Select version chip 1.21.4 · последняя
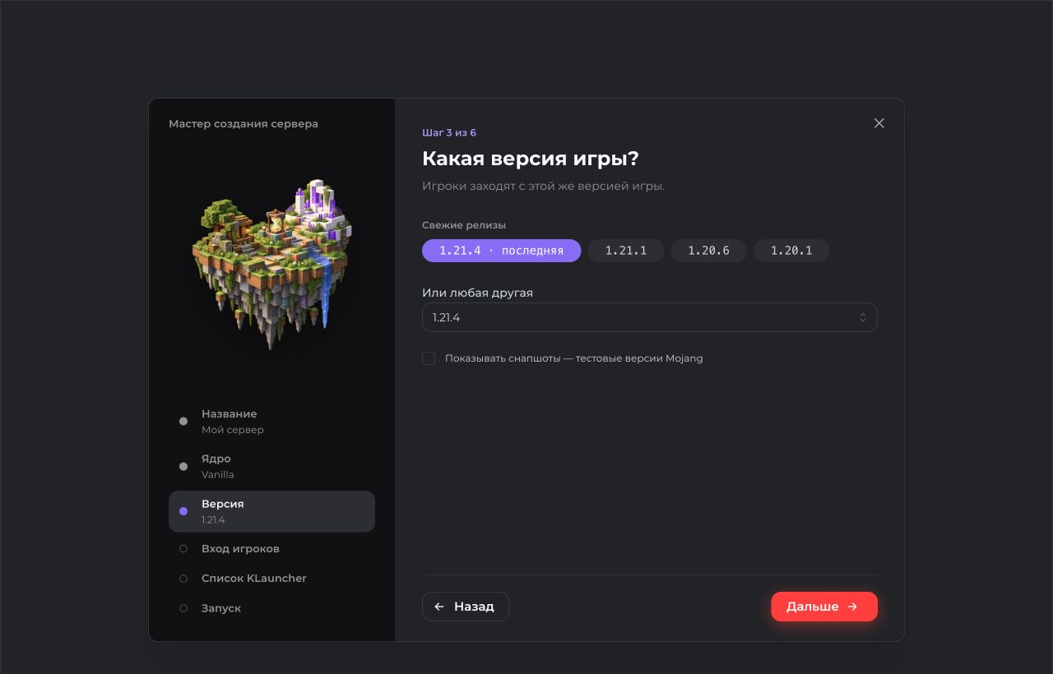Screen dimensions: 1053x674 (x=501, y=251)
